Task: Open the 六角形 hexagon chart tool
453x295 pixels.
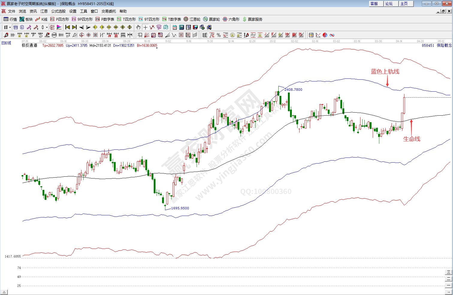Action: click(x=231, y=19)
